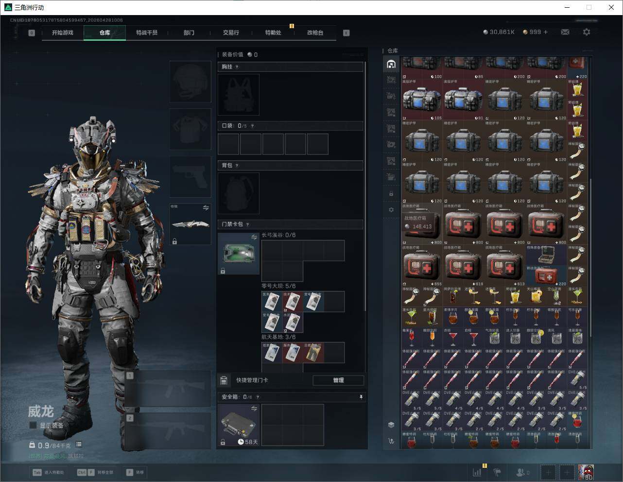Select the open 特殊装备箱 case item

[x=546, y=255]
